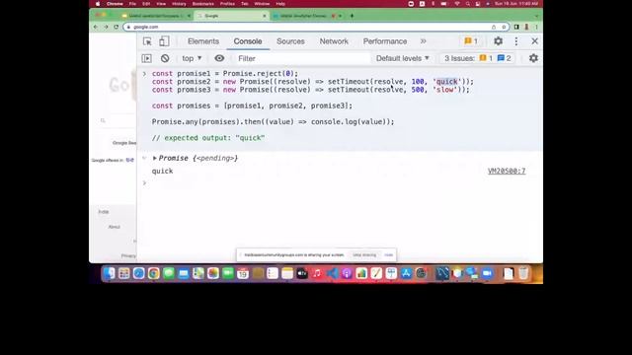Open the File menu
Image resolution: width=632 pixels, height=355 pixels.
[132, 4]
